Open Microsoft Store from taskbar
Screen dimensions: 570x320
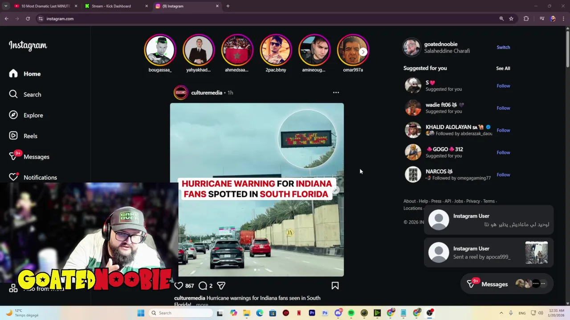pyautogui.click(x=273, y=313)
